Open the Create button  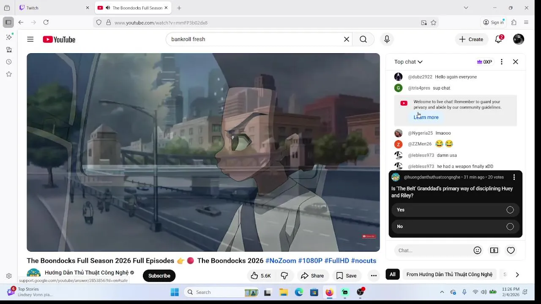click(471, 39)
